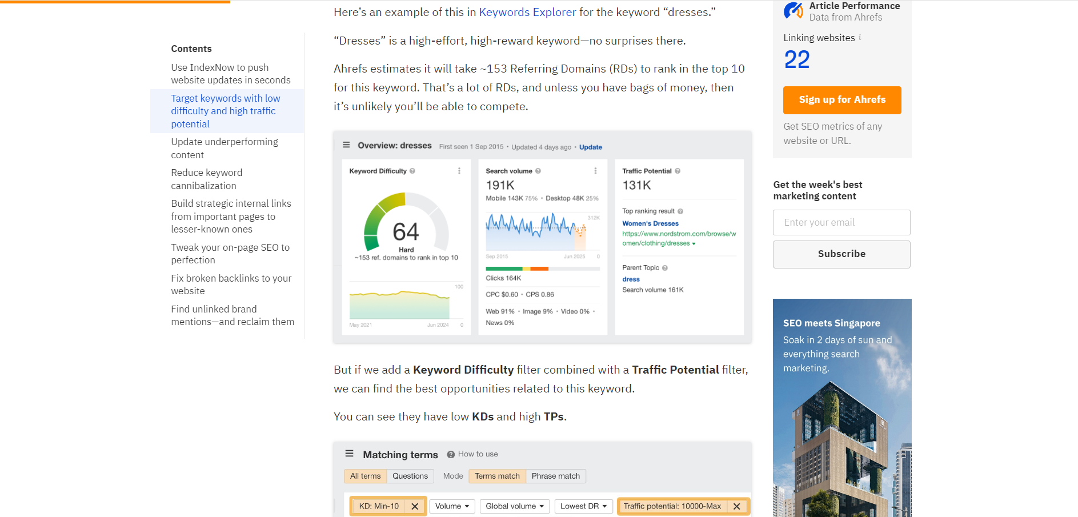Click the Enter your email field

pyautogui.click(x=841, y=222)
